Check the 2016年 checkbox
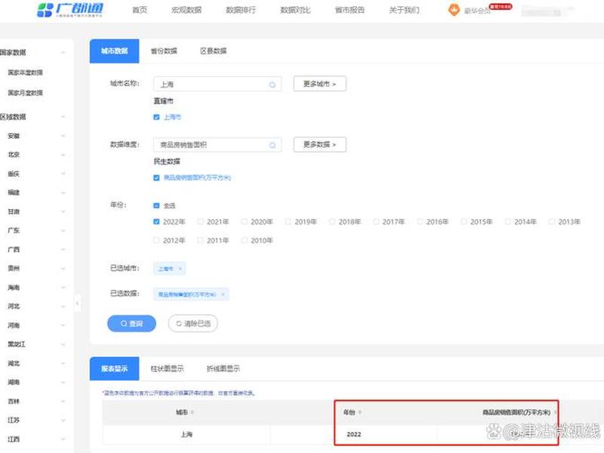The image size is (604, 453). click(x=420, y=222)
